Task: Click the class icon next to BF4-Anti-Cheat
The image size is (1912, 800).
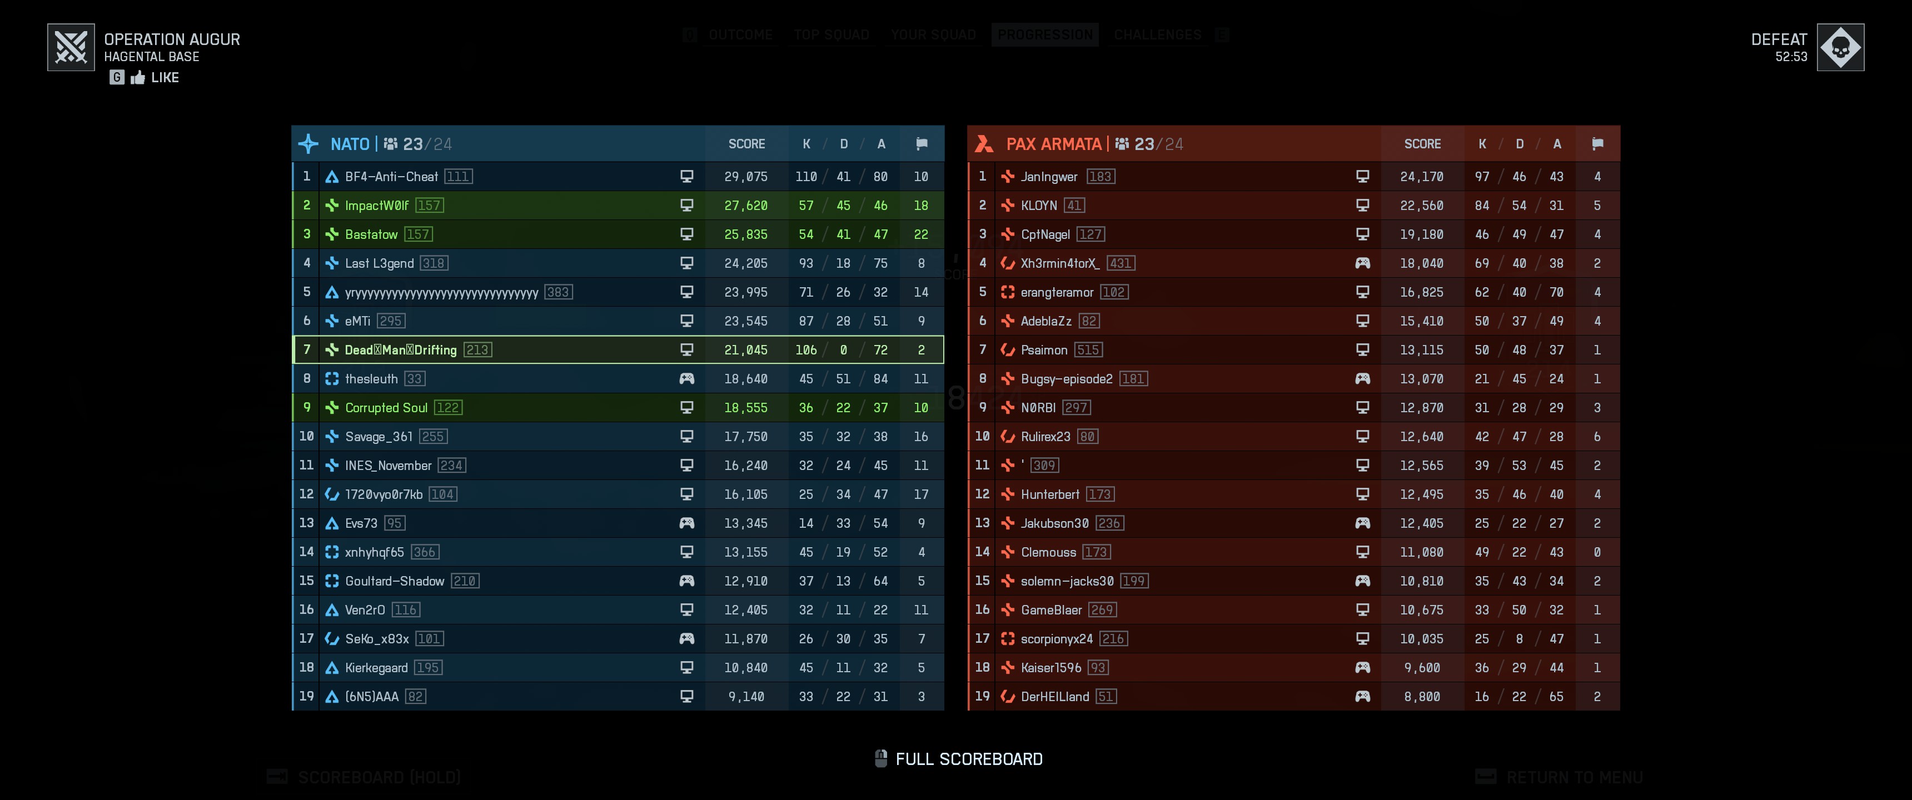Action: tap(332, 177)
